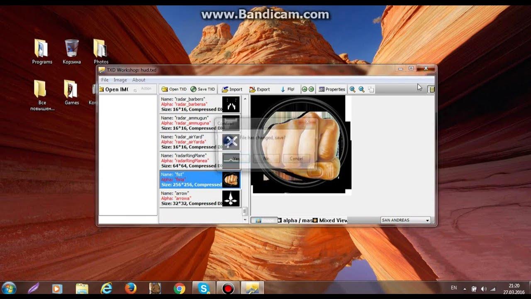Screen dimensions: 531x299
Task: Show hidden tray icons arrow
Action: click(x=465, y=289)
